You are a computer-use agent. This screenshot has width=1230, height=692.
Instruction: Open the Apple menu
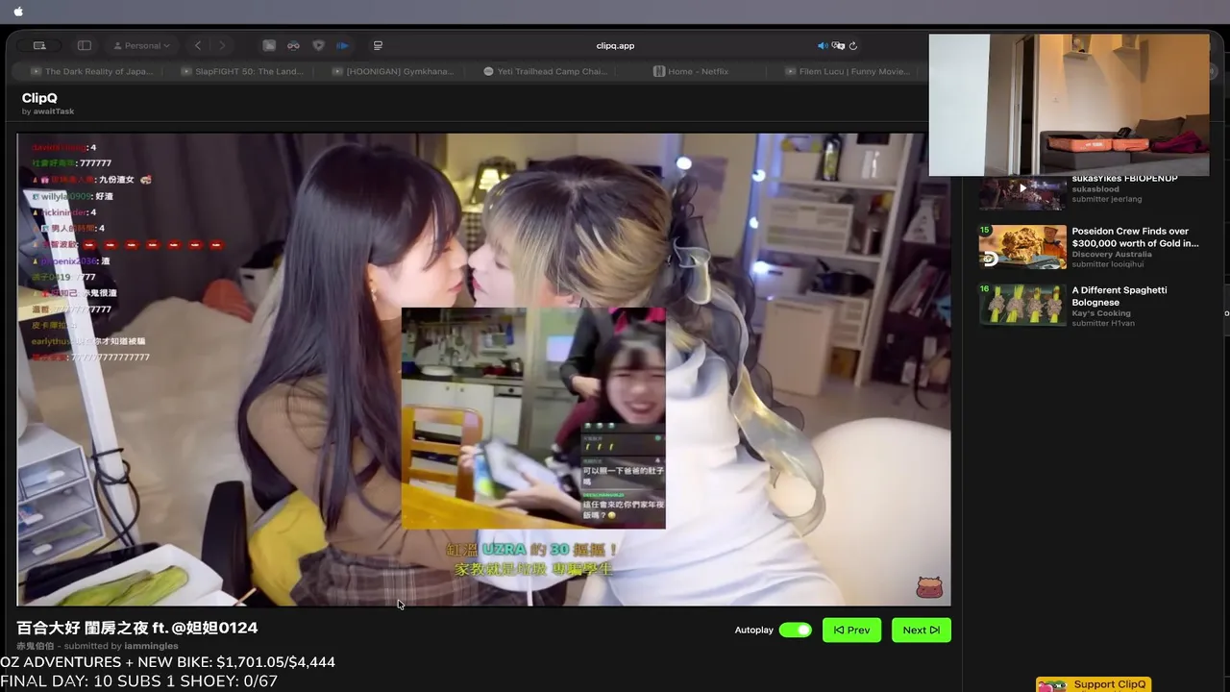[18, 12]
